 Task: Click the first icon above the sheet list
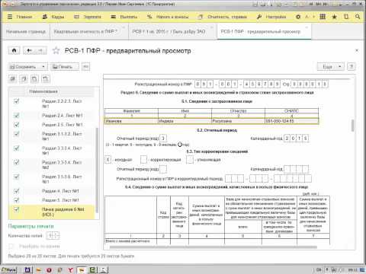click(13, 79)
